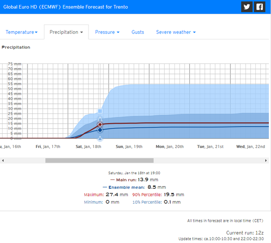Screen dimensions: 271x243
Task: Click the 'Main run: 13.9 mm' legend entry
Action: tap(134, 180)
